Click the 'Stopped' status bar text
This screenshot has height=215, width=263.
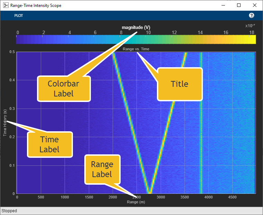click(9, 211)
